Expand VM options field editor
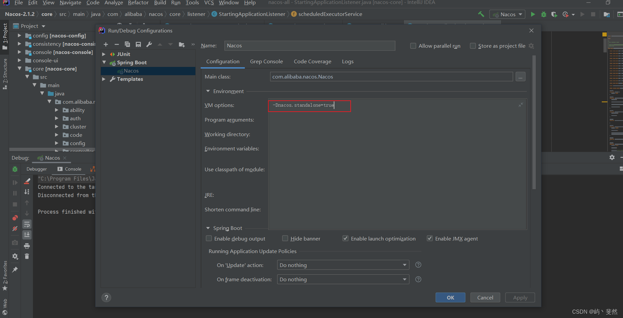Screen dimensions: 623x318 pos(521,105)
